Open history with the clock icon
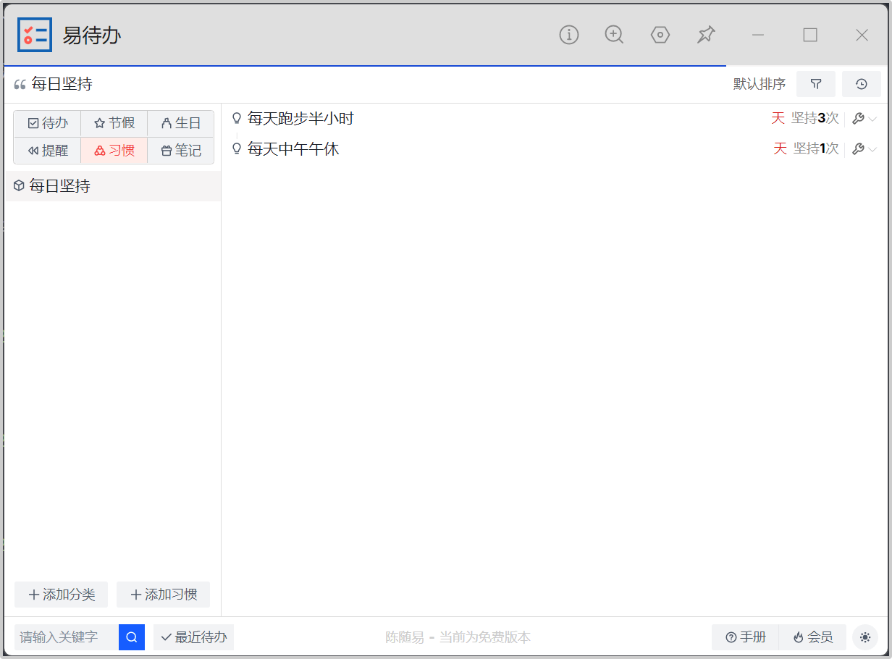Image resolution: width=892 pixels, height=659 pixels. [861, 84]
